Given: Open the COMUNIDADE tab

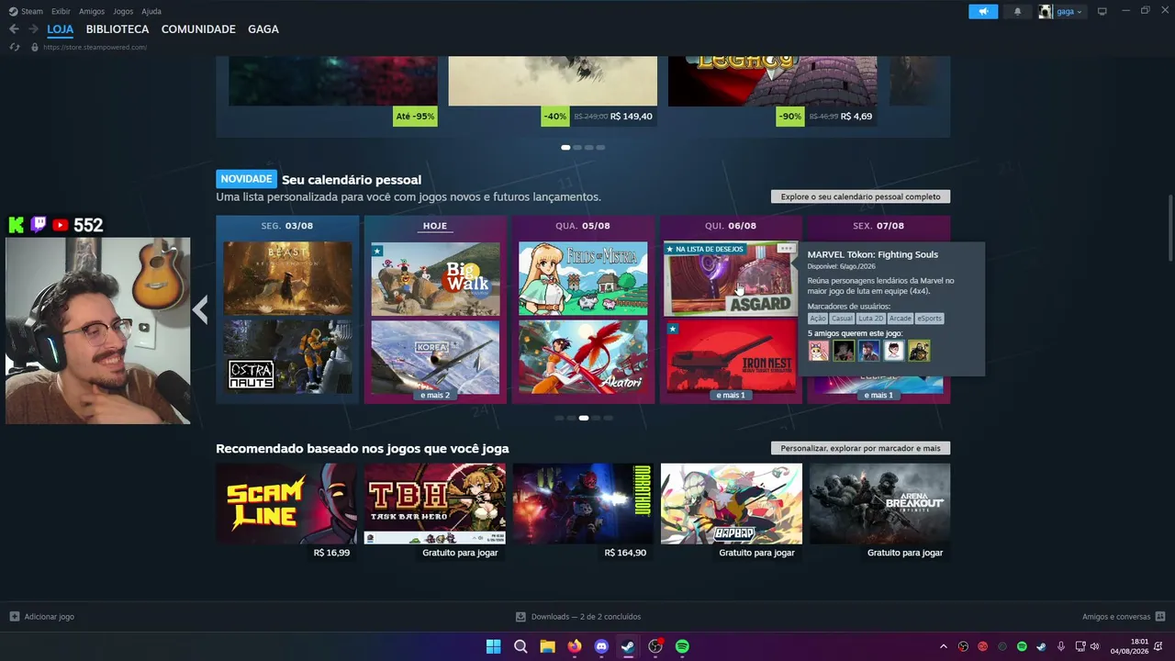Looking at the screenshot, I should coord(198,29).
